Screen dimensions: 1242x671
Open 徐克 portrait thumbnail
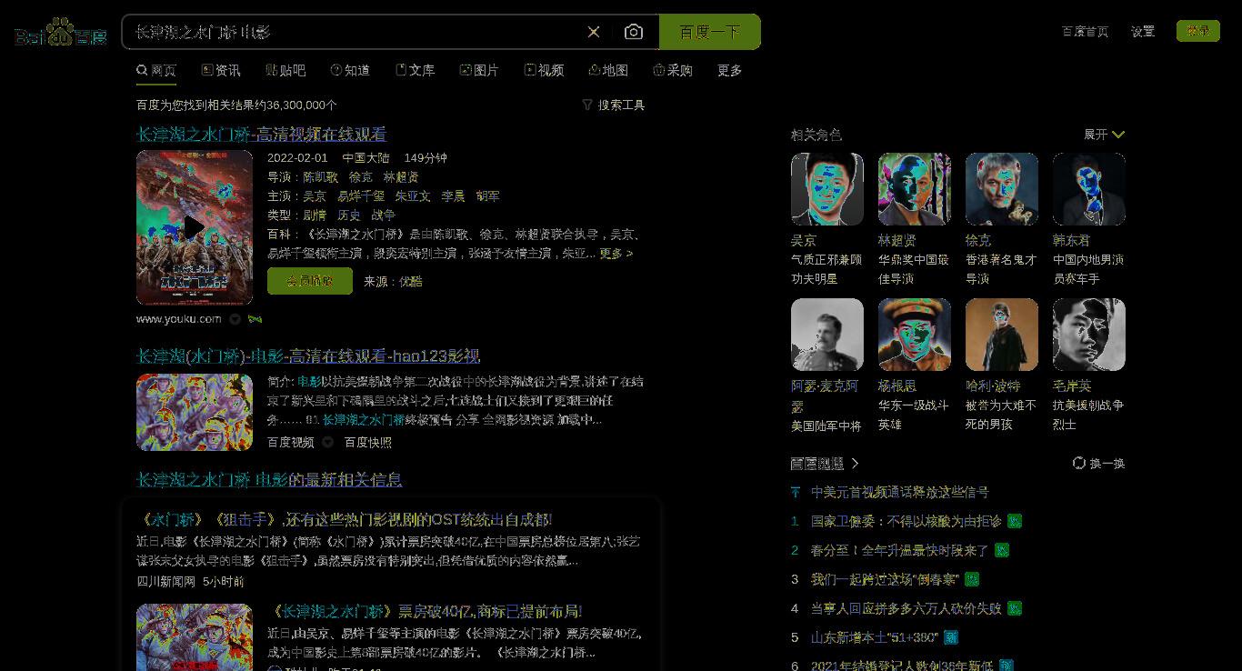point(1002,189)
